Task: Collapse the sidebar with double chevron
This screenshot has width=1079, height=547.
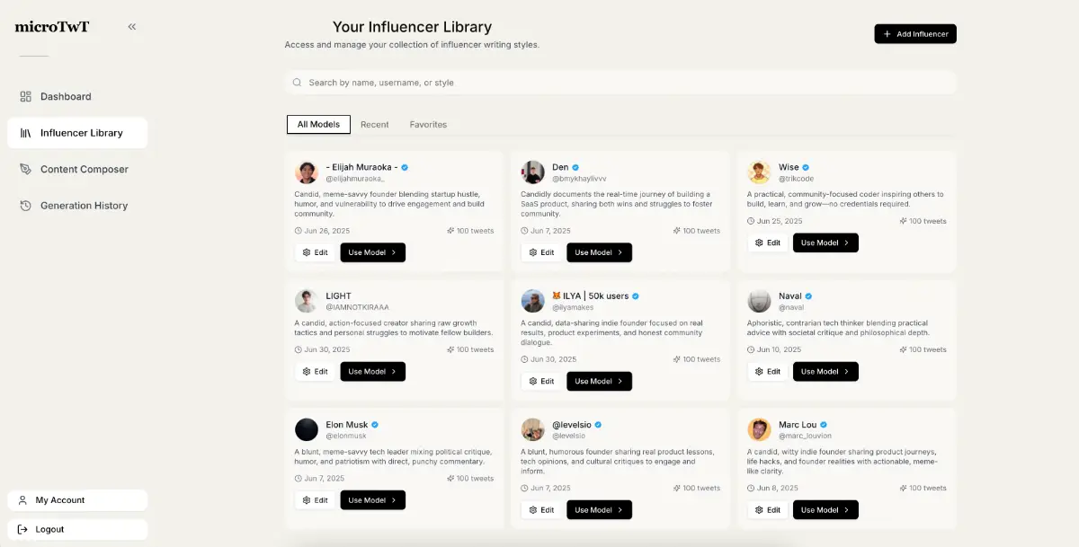Action: 132,27
